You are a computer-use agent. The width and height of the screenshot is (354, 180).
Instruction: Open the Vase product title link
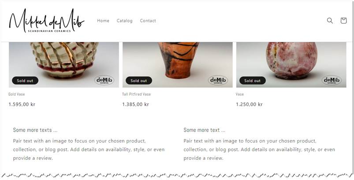(x=240, y=94)
